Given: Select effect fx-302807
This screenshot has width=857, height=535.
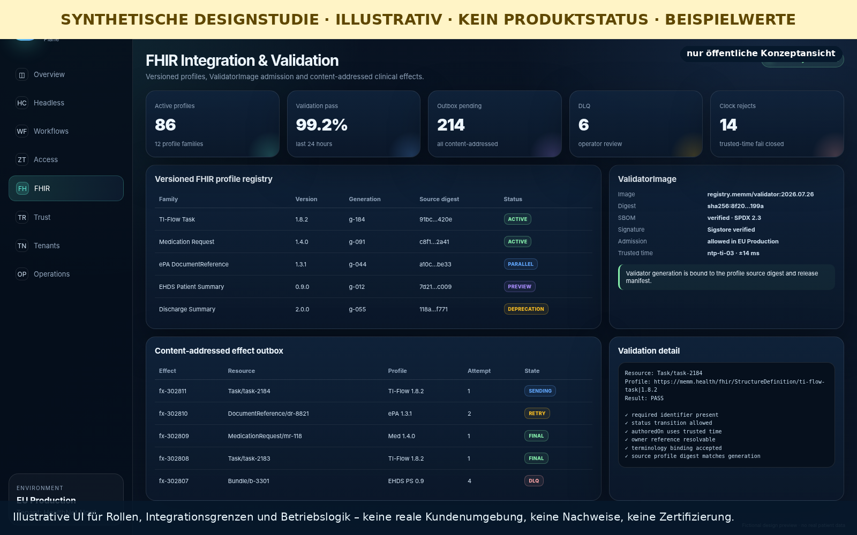Looking at the screenshot, I should (174, 481).
